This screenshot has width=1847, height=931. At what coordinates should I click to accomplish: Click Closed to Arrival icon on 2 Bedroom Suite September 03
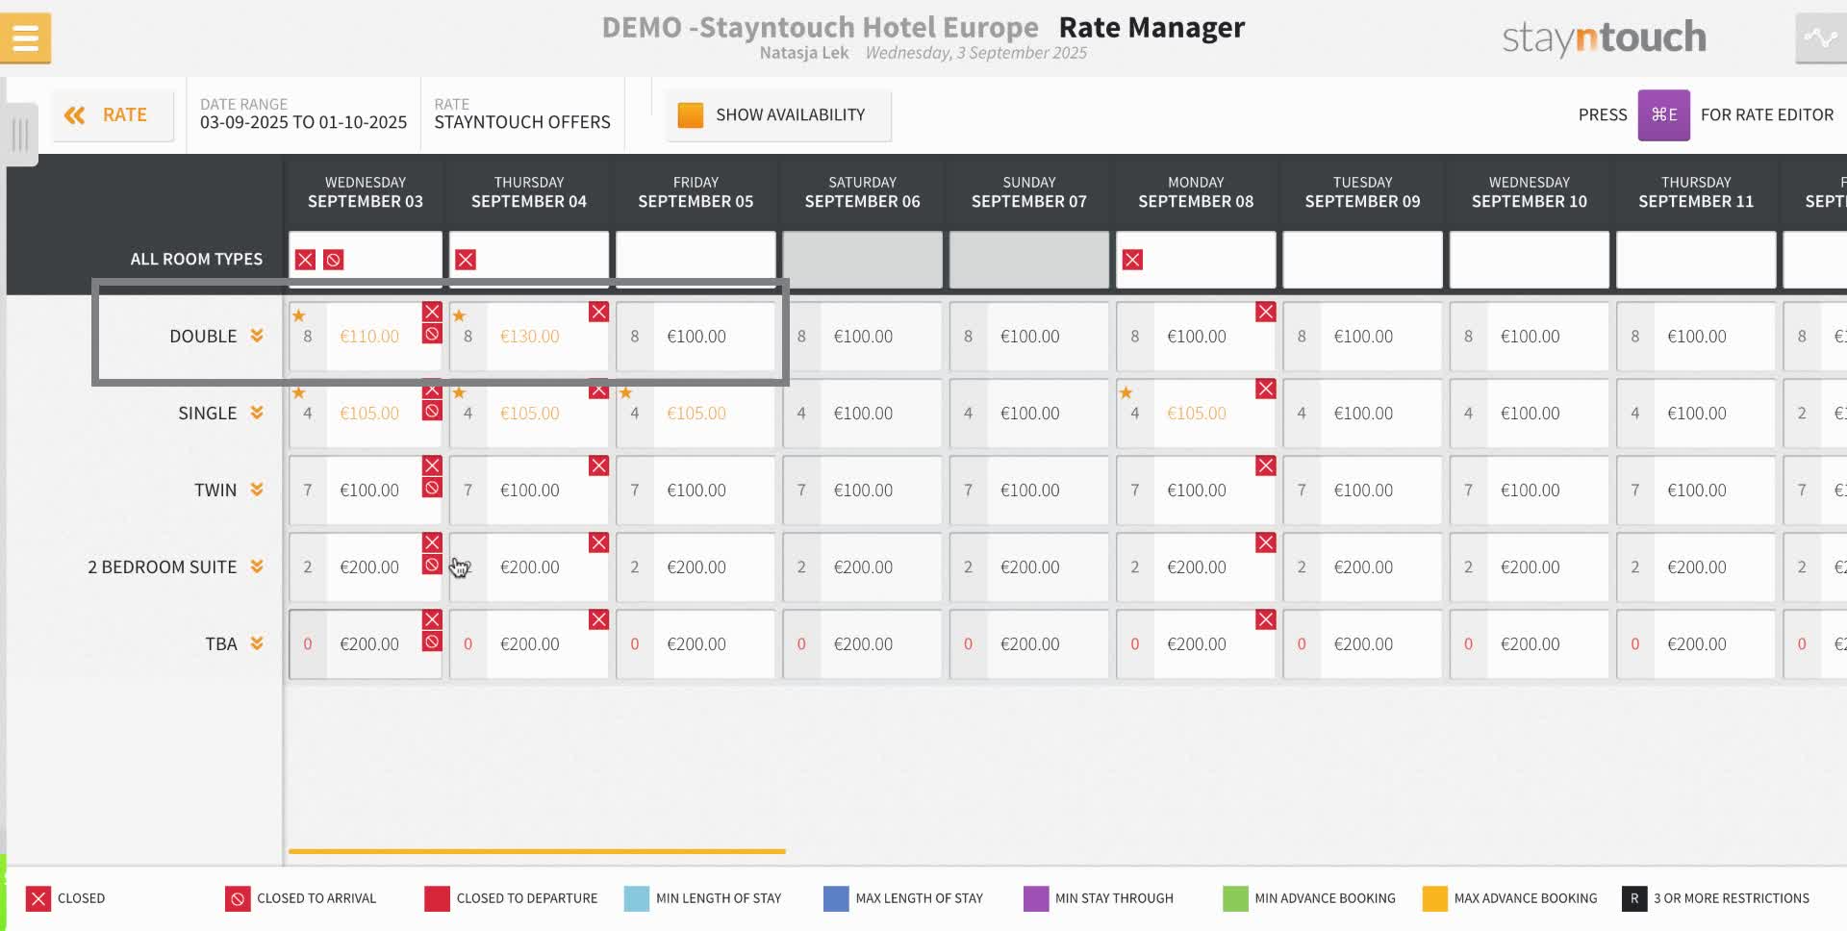pyautogui.click(x=432, y=565)
